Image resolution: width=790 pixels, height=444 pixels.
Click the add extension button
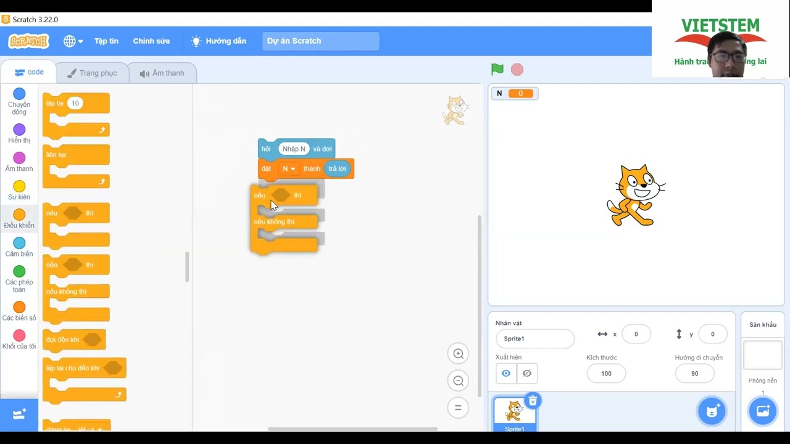19,414
